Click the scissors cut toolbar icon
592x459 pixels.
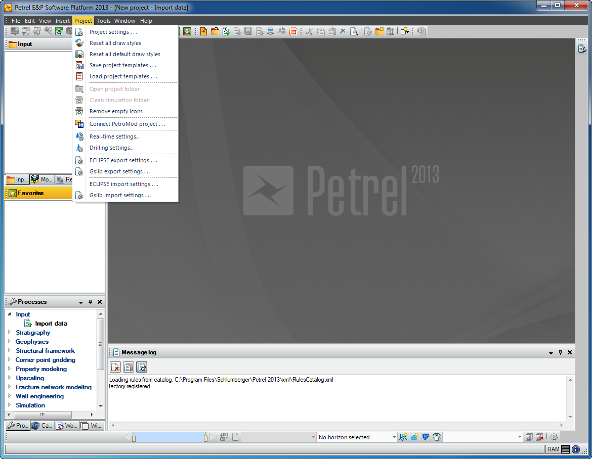pos(309,32)
